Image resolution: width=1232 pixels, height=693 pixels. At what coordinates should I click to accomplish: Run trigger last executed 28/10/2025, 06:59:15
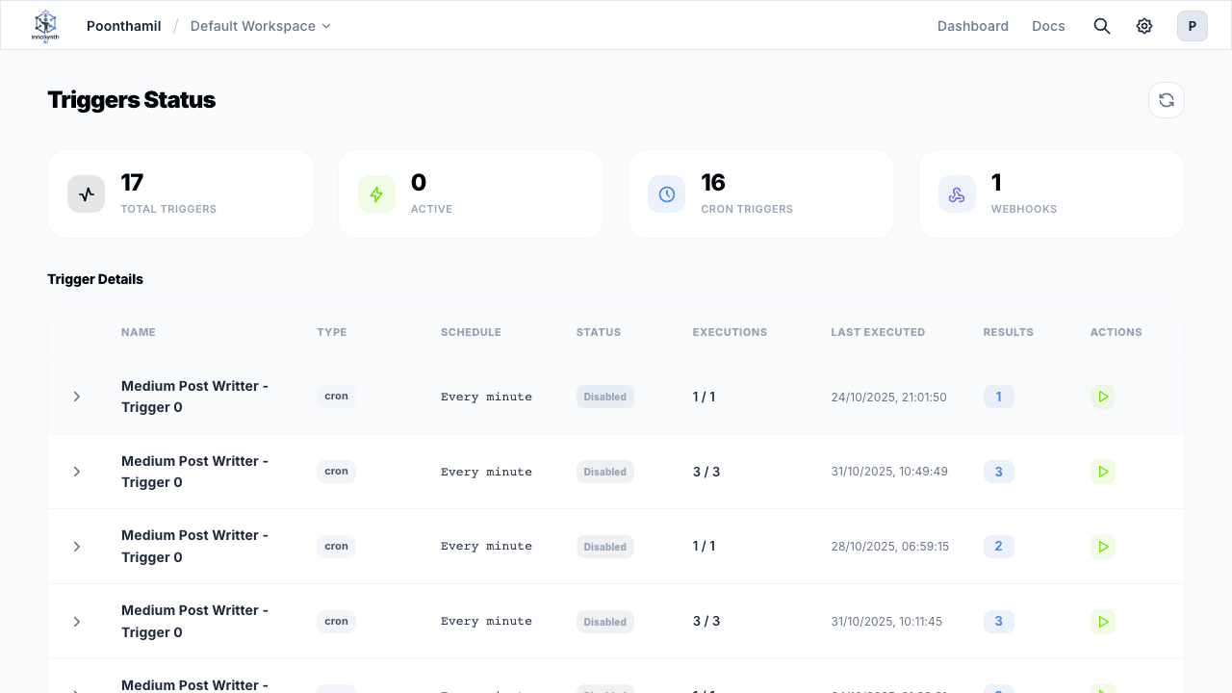pos(1103,547)
